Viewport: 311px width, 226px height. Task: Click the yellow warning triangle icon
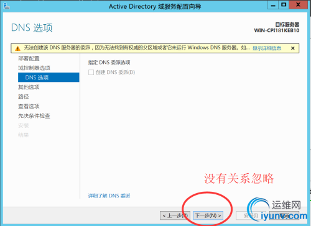(x=18, y=48)
